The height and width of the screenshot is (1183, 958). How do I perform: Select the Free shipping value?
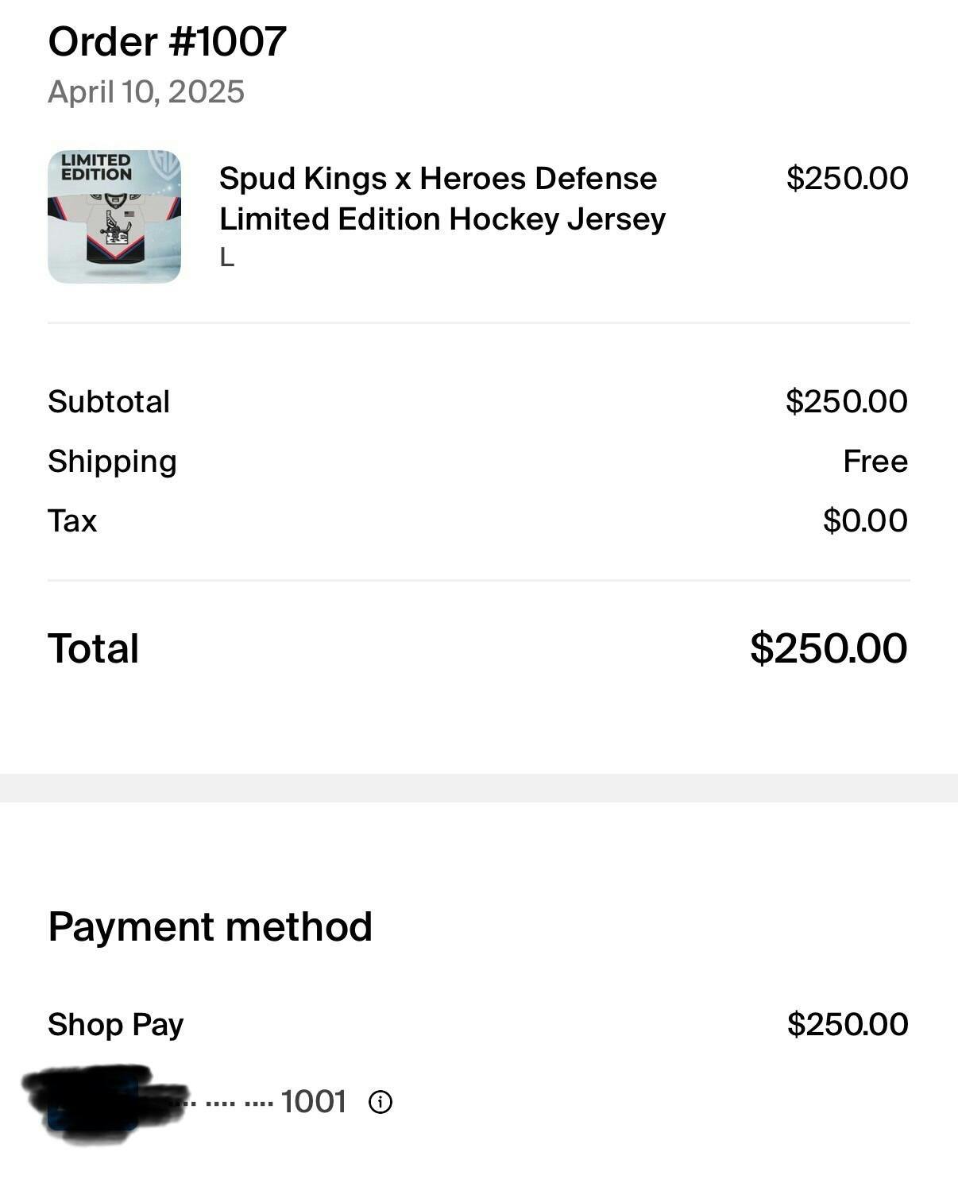875,461
